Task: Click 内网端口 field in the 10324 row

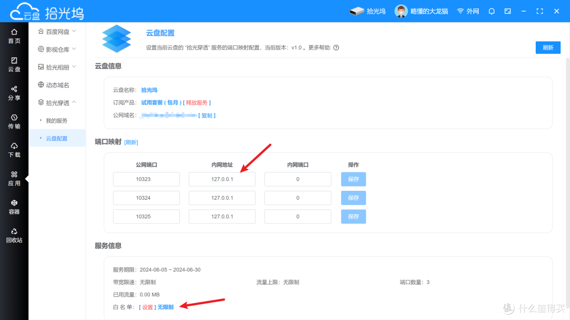Action: (298, 198)
